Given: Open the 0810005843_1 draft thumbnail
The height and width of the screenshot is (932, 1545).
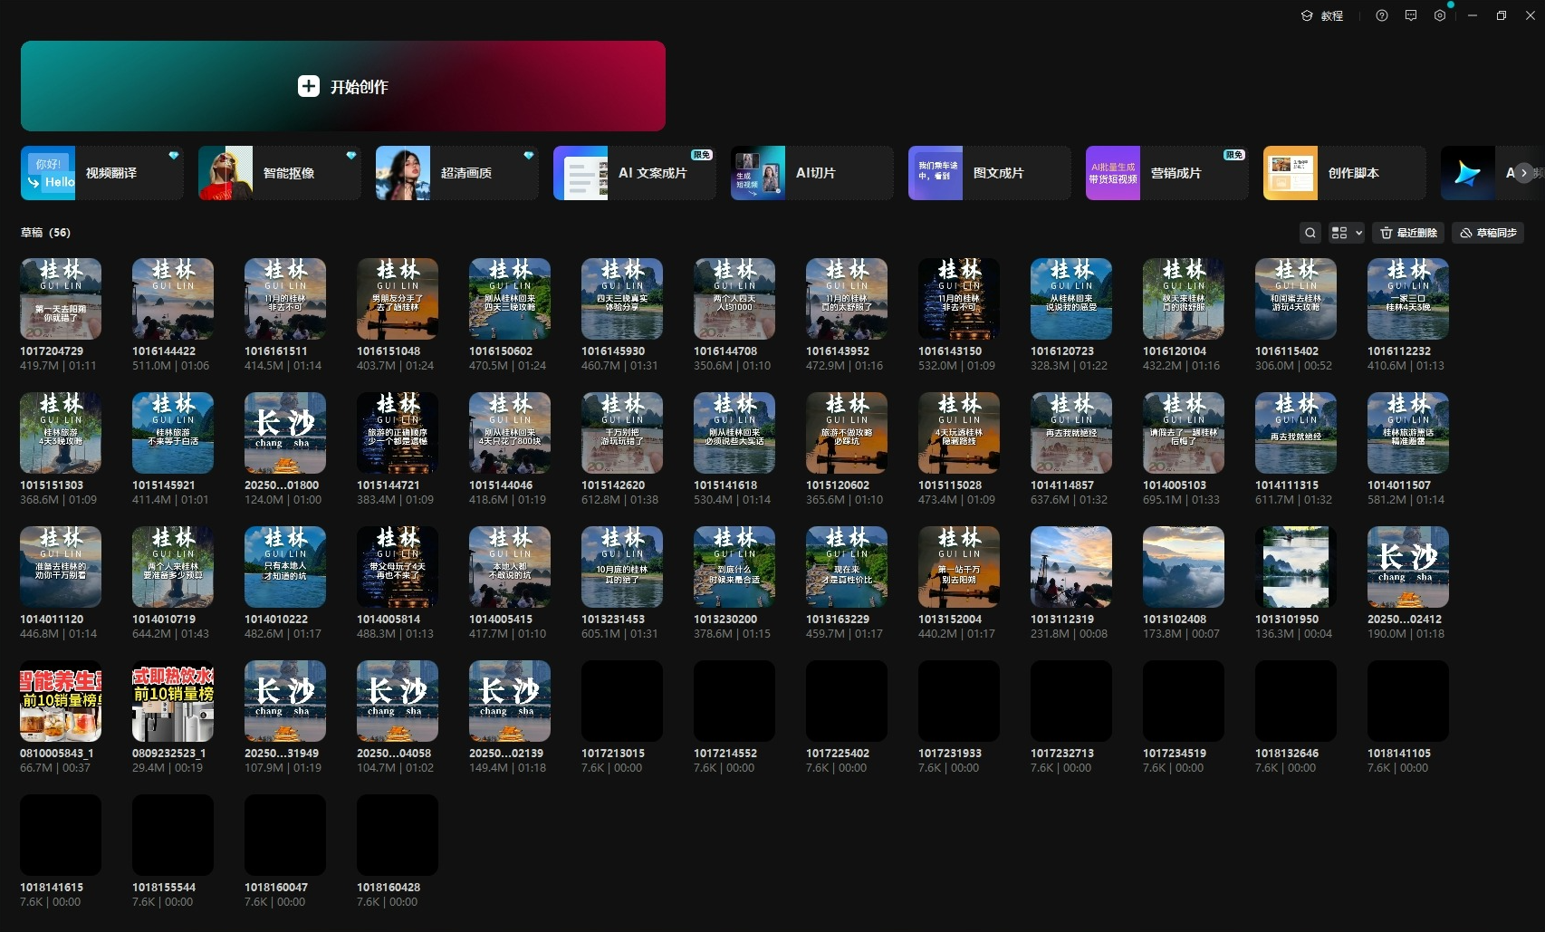Looking at the screenshot, I should [x=61, y=701].
